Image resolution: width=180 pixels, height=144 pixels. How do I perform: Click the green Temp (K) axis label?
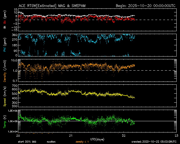click(4, 121)
